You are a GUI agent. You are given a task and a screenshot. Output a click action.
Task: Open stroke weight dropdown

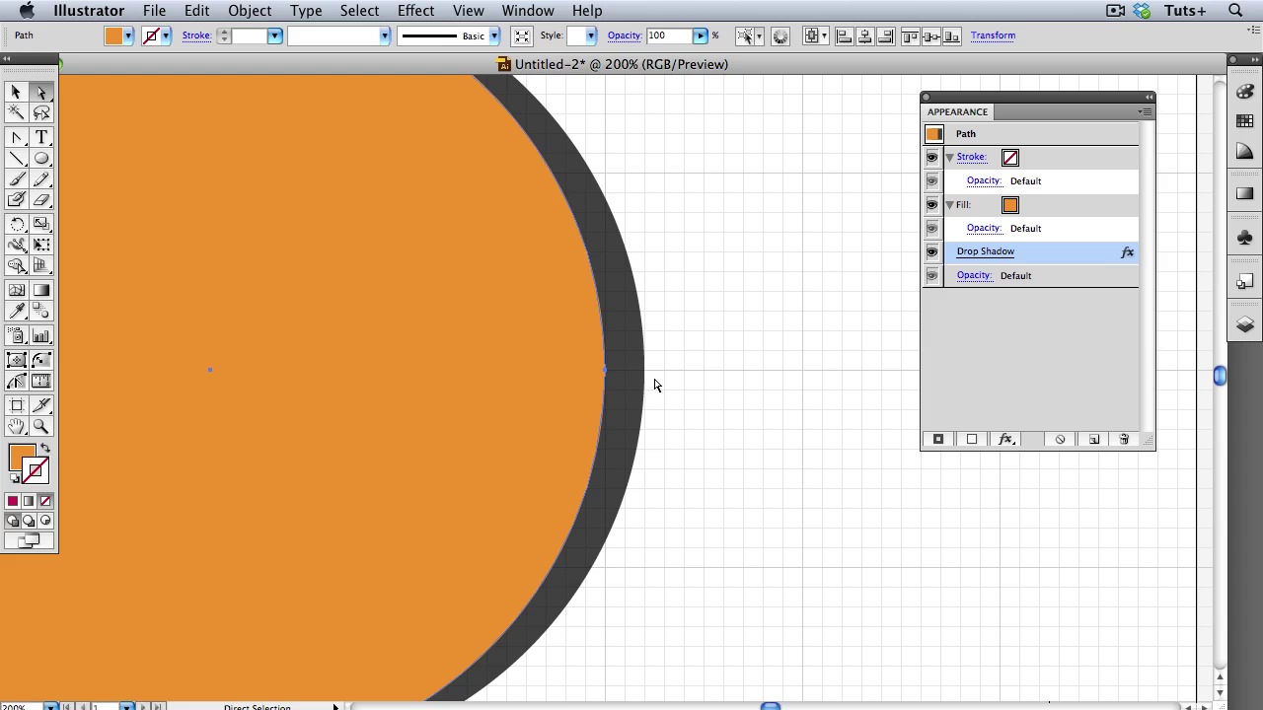(274, 35)
